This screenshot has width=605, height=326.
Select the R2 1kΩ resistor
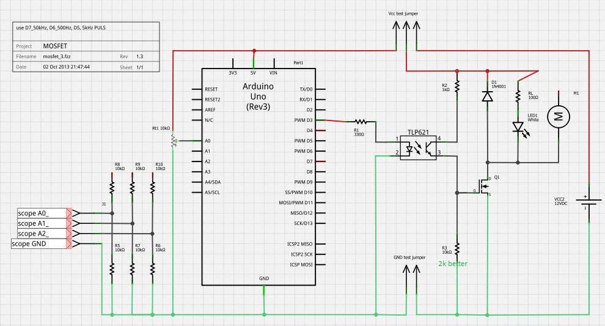click(x=457, y=86)
